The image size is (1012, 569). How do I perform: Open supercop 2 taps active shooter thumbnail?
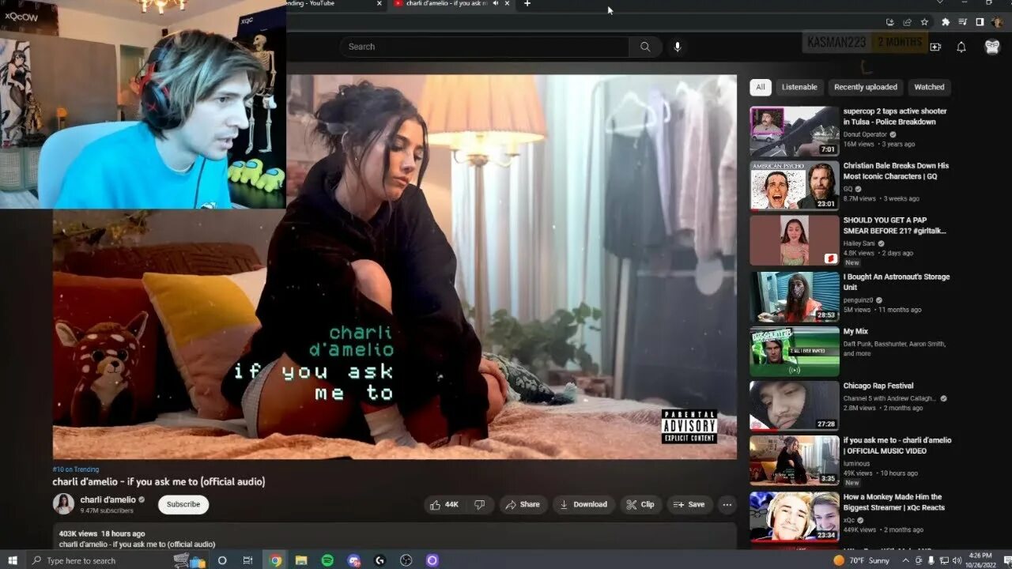795,131
